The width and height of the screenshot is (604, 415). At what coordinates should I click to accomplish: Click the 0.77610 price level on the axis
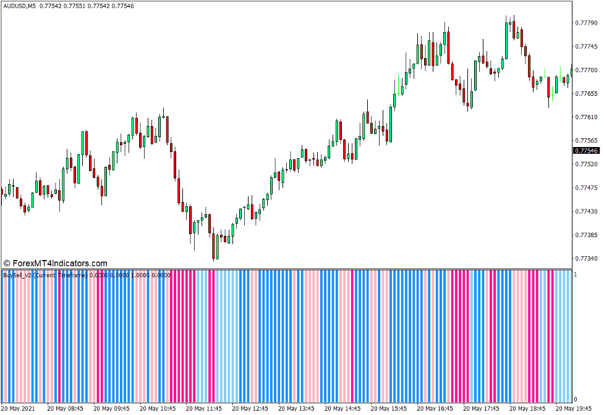(586, 117)
